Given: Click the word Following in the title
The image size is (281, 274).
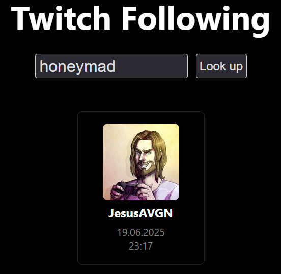Looking at the screenshot, I should (x=196, y=20).
